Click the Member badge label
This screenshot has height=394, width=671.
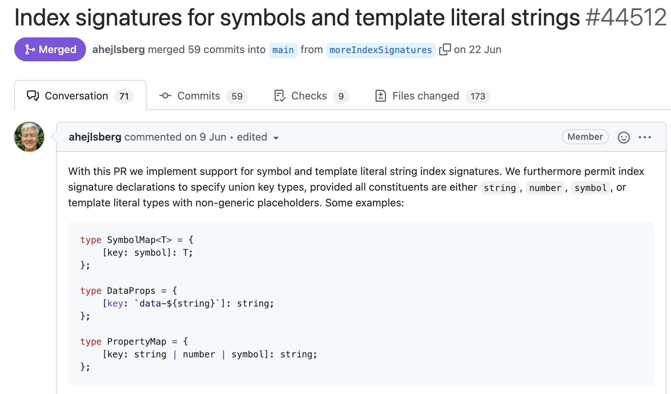[x=585, y=137]
